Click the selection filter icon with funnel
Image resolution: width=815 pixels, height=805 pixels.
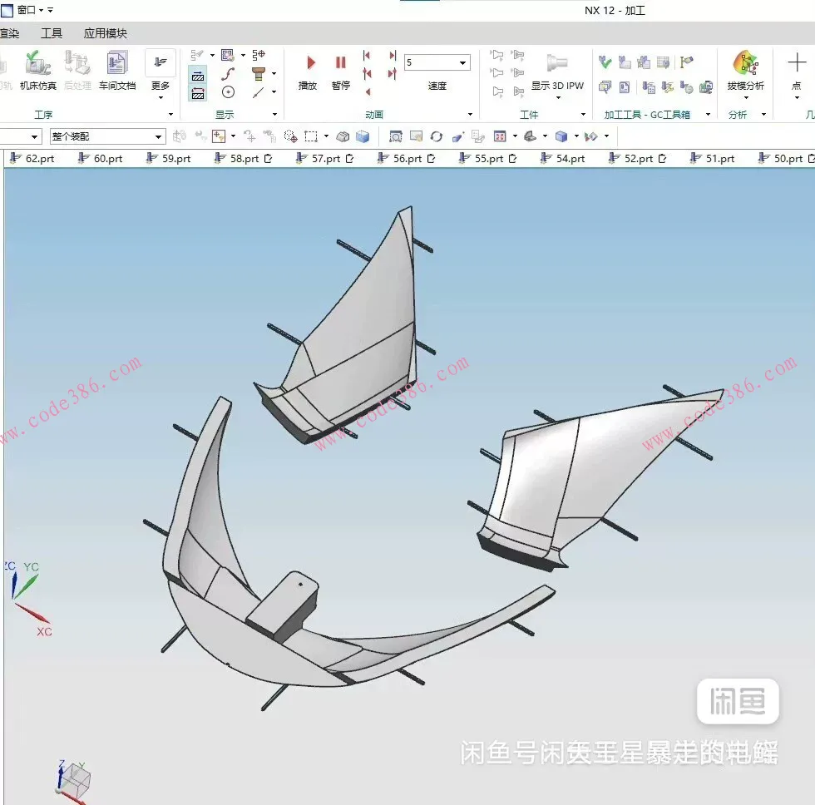[x=218, y=136]
